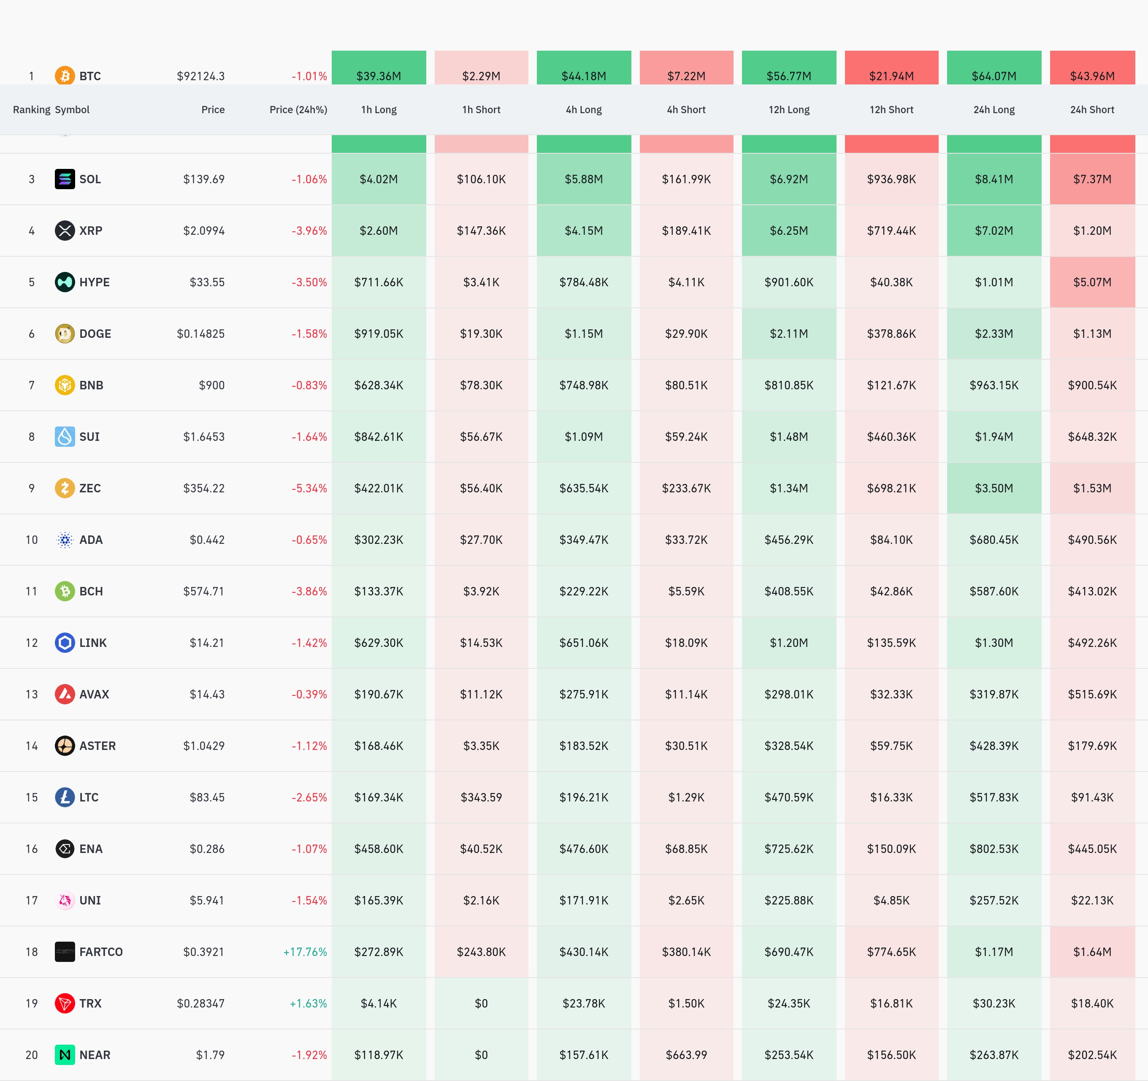Click the ZEC Zcash coin icon
Viewport: 1148px width, 1081px height.
(65, 488)
